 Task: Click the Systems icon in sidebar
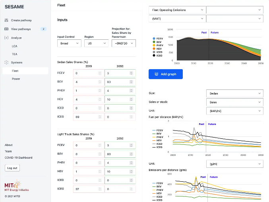coord(6,62)
